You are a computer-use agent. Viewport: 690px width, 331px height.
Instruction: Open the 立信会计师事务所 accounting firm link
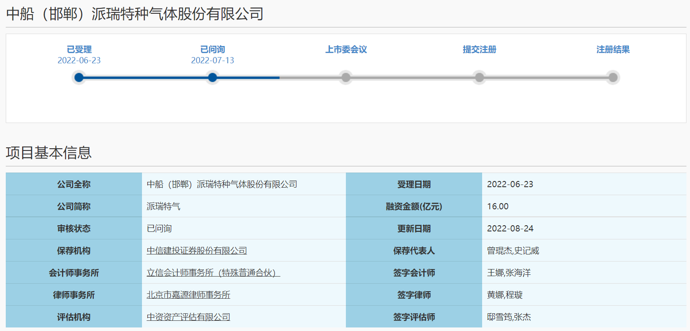(214, 273)
